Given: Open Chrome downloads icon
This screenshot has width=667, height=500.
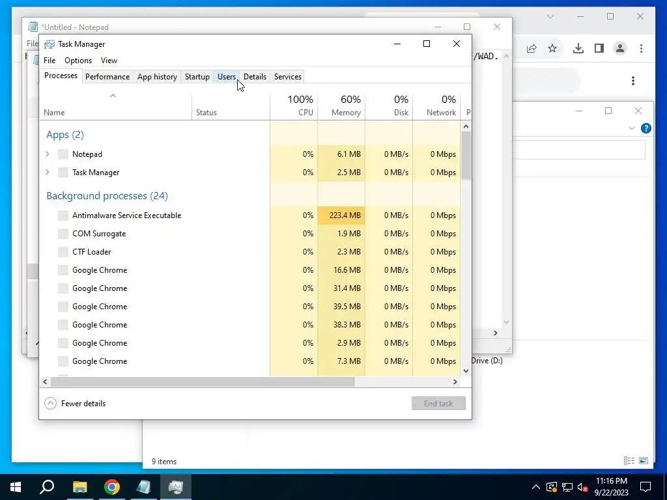Looking at the screenshot, I should (x=578, y=48).
